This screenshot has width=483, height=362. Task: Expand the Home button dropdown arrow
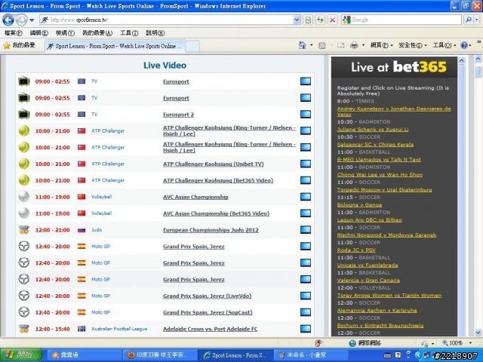click(312, 45)
